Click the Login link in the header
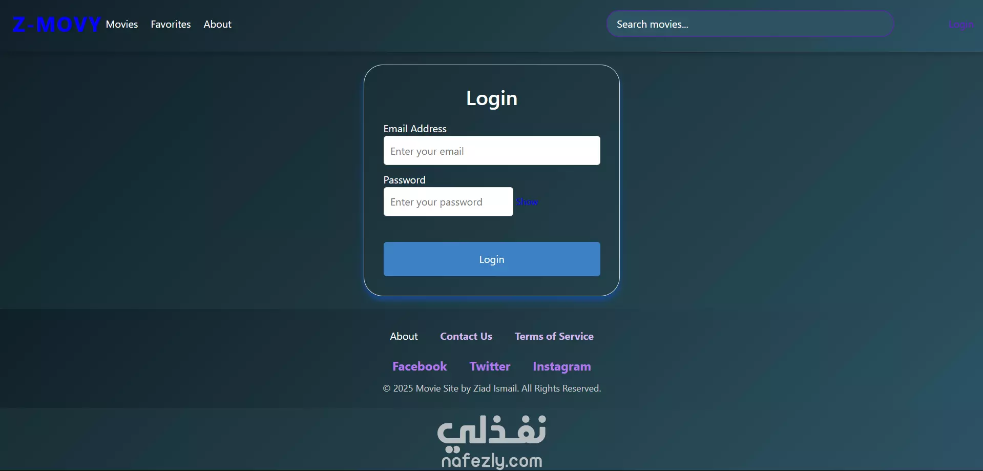This screenshot has width=983, height=471. 961,25
